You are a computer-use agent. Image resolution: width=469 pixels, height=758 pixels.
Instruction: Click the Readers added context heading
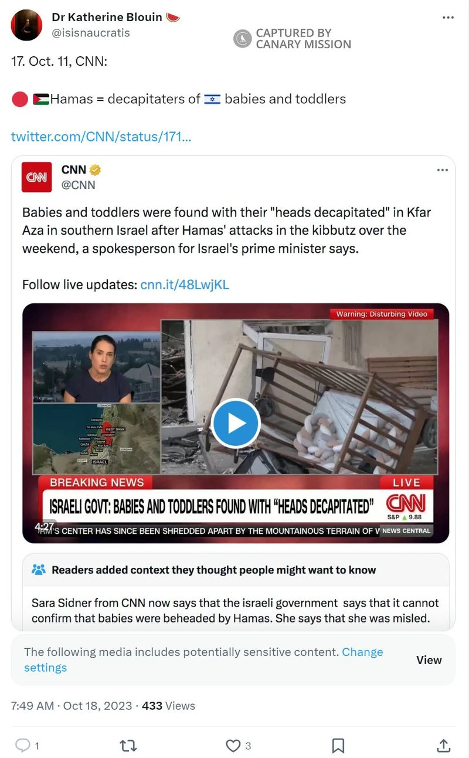tap(214, 570)
